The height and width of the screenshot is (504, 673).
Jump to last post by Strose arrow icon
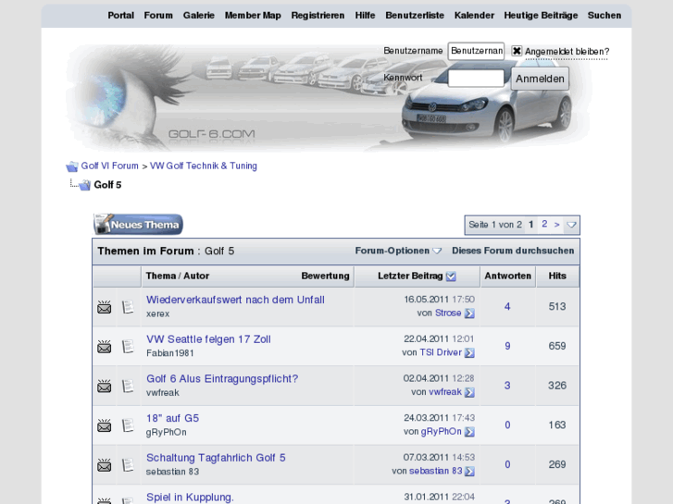[x=469, y=313]
